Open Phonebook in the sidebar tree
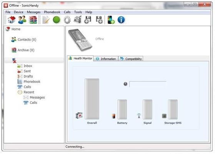The height and width of the screenshot is (154, 215). coord(32,82)
